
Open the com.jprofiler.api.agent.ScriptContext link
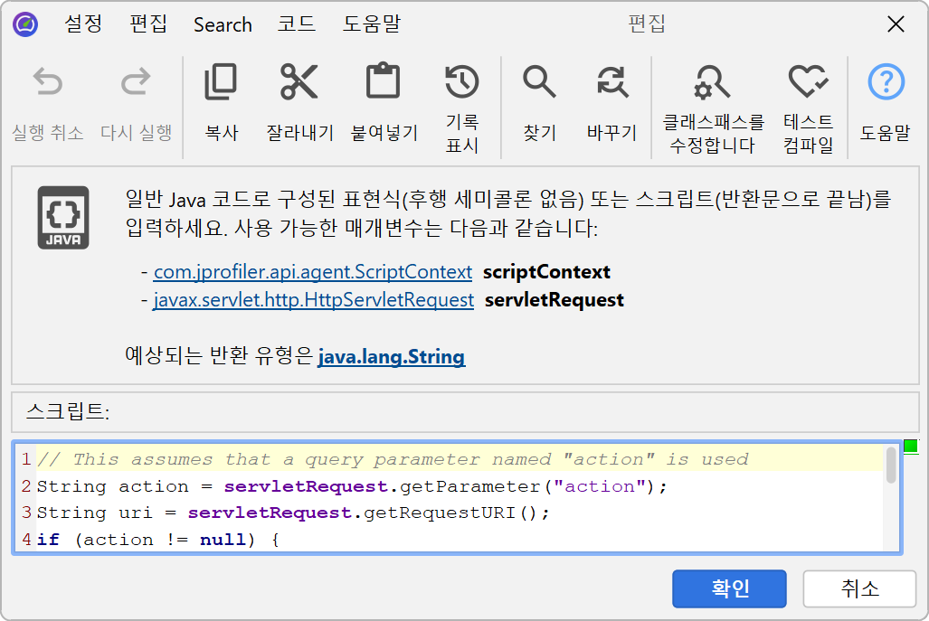point(313,272)
